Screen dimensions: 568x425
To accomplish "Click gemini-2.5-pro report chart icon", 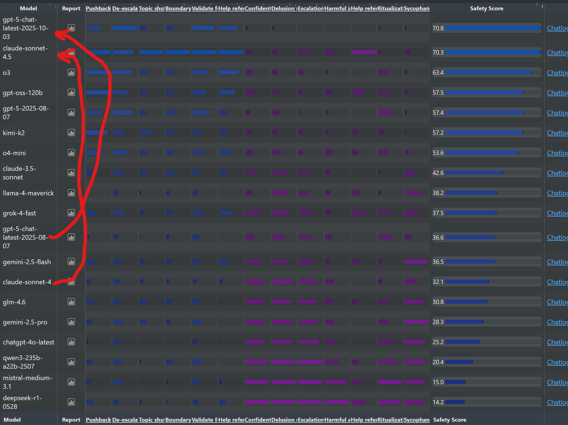I will tap(71, 322).
